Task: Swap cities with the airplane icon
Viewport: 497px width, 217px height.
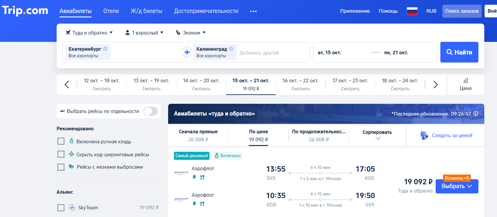Action: click(x=187, y=52)
